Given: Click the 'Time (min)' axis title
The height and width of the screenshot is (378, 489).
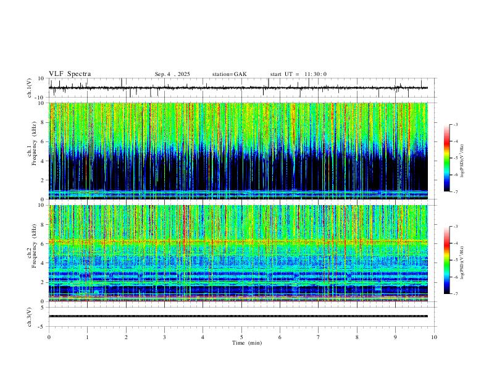Looking at the screenshot, I should [x=247, y=343].
